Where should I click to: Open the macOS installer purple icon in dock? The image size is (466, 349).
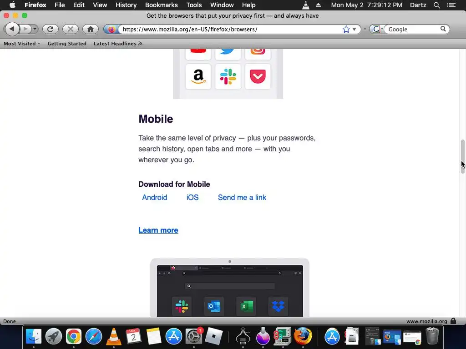click(x=263, y=336)
